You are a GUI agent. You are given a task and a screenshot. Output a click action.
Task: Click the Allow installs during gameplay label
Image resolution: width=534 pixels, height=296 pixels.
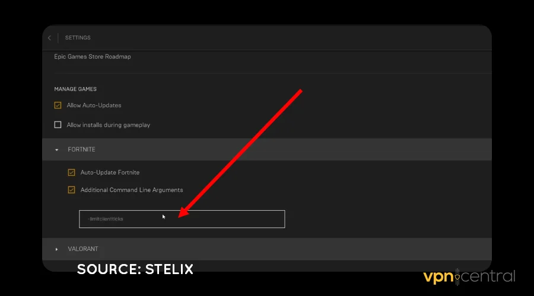point(108,125)
